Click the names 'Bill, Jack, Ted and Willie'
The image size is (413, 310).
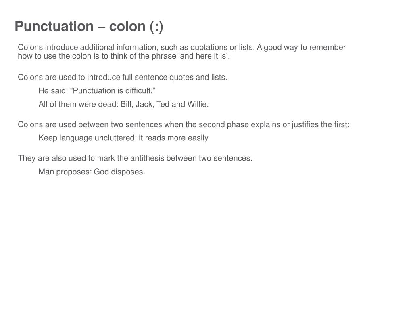tap(165, 104)
